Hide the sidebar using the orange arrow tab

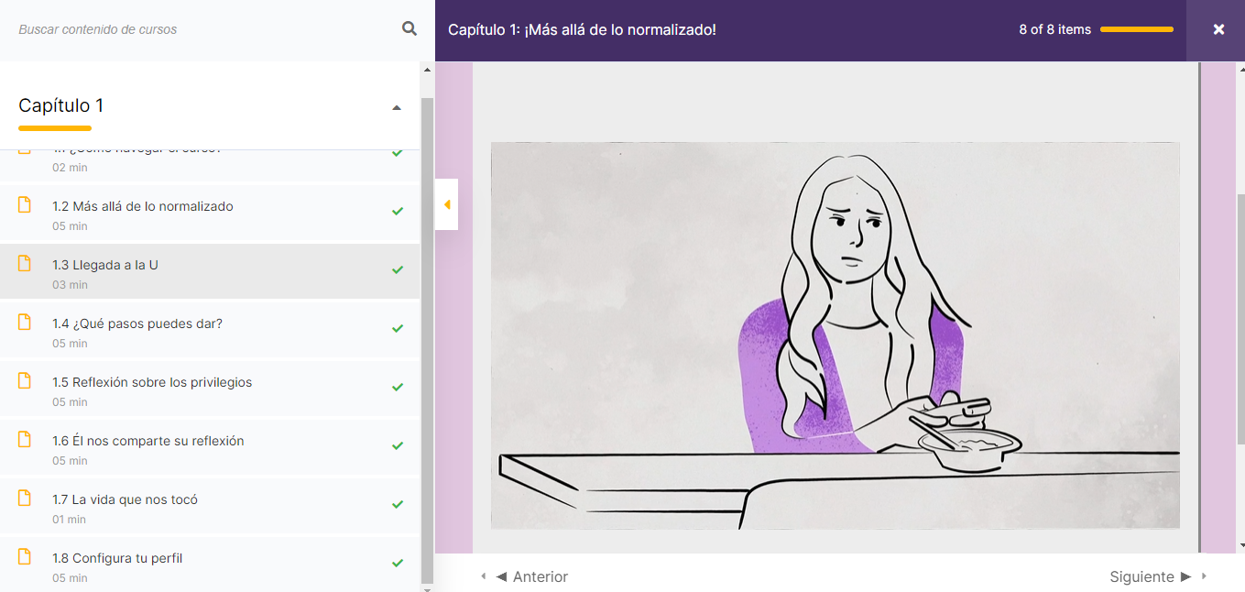click(447, 204)
